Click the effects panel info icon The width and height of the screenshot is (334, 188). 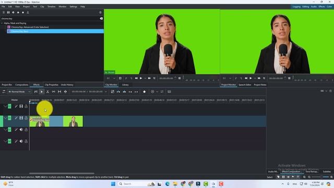(x=100, y=13)
